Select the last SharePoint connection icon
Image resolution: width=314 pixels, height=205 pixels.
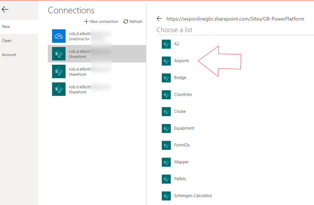coord(59,89)
